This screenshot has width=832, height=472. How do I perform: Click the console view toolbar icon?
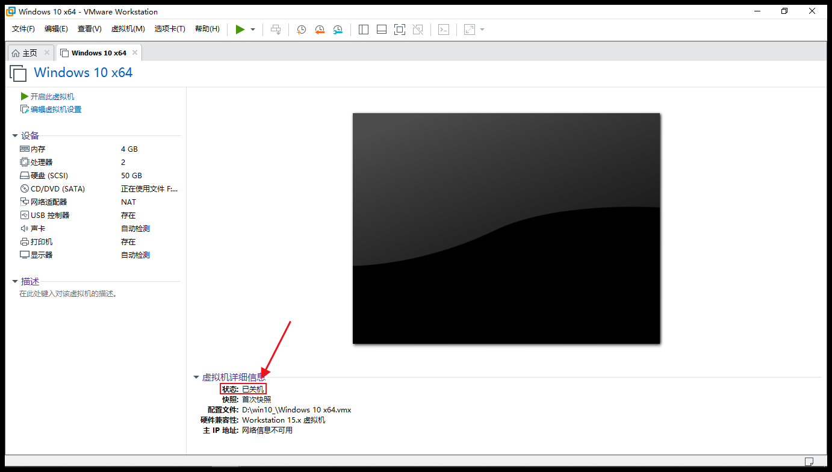click(x=444, y=29)
